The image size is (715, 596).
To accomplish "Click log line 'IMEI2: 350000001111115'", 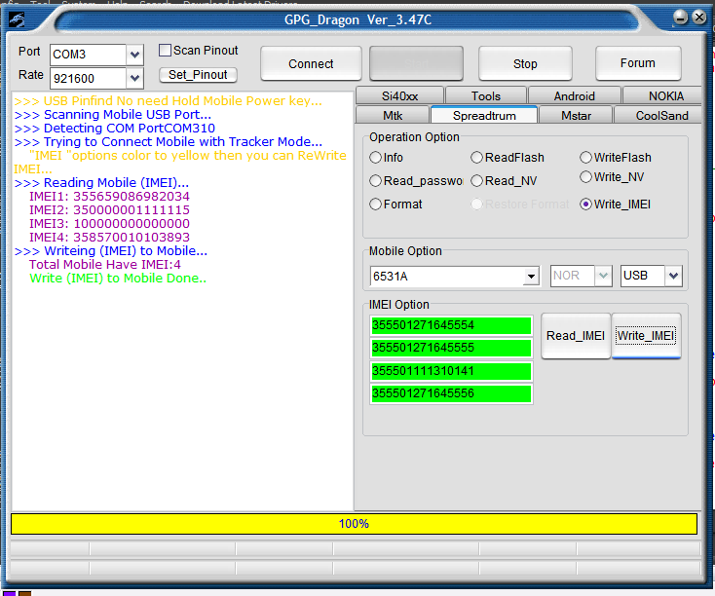I will [x=109, y=210].
